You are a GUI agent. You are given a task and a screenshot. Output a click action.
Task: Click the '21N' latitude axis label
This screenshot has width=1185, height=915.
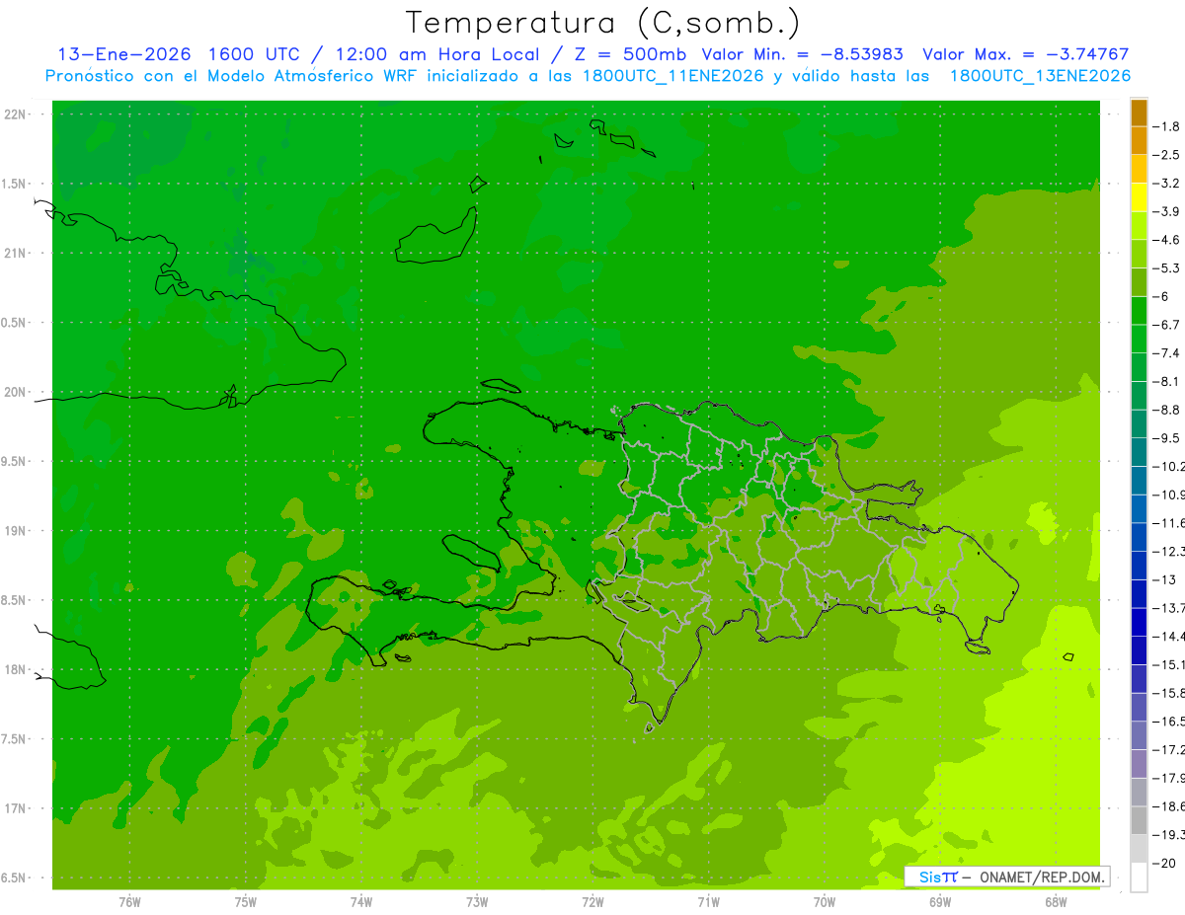16,254
